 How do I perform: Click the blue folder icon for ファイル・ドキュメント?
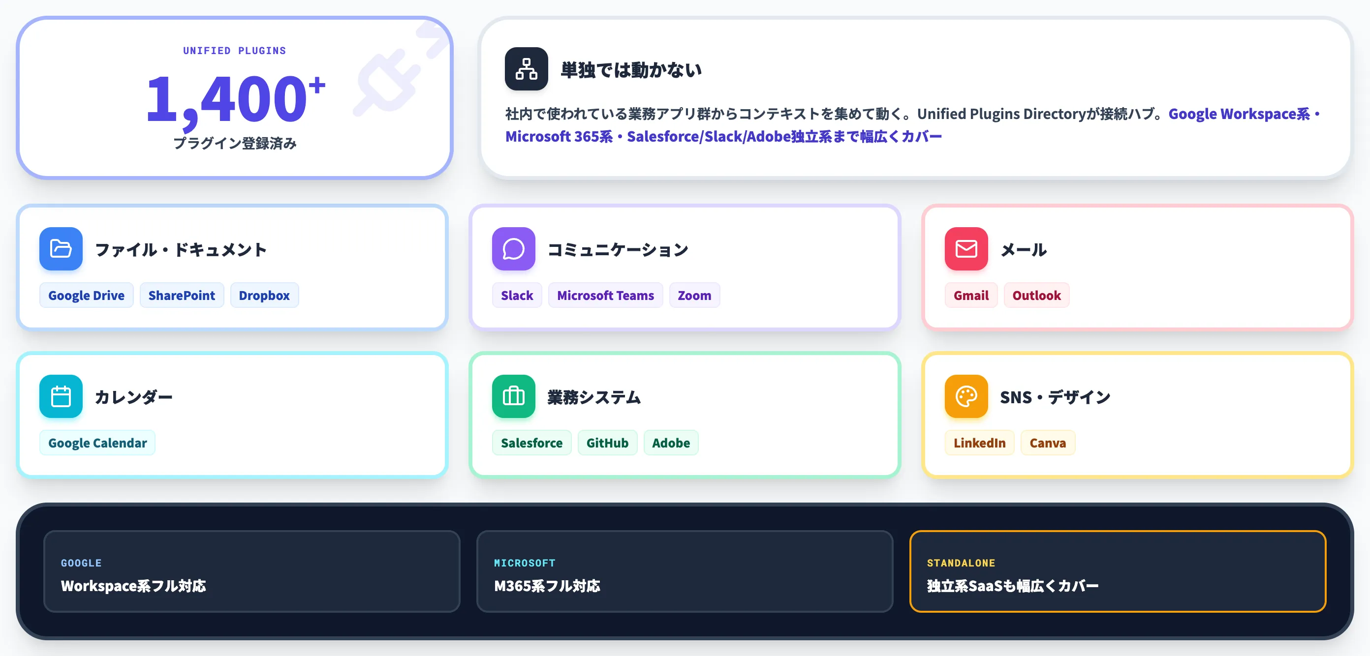[x=61, y=248]
